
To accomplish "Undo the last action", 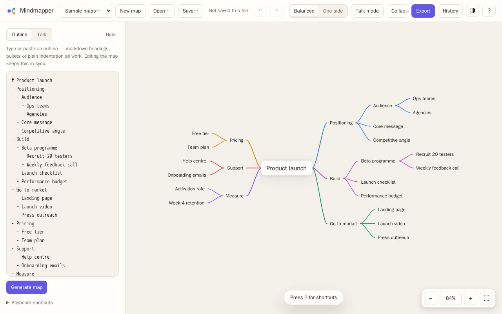I will tap(260, 11).
